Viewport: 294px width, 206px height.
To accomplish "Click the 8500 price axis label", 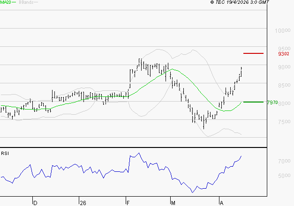I will (x=284, y=85).
